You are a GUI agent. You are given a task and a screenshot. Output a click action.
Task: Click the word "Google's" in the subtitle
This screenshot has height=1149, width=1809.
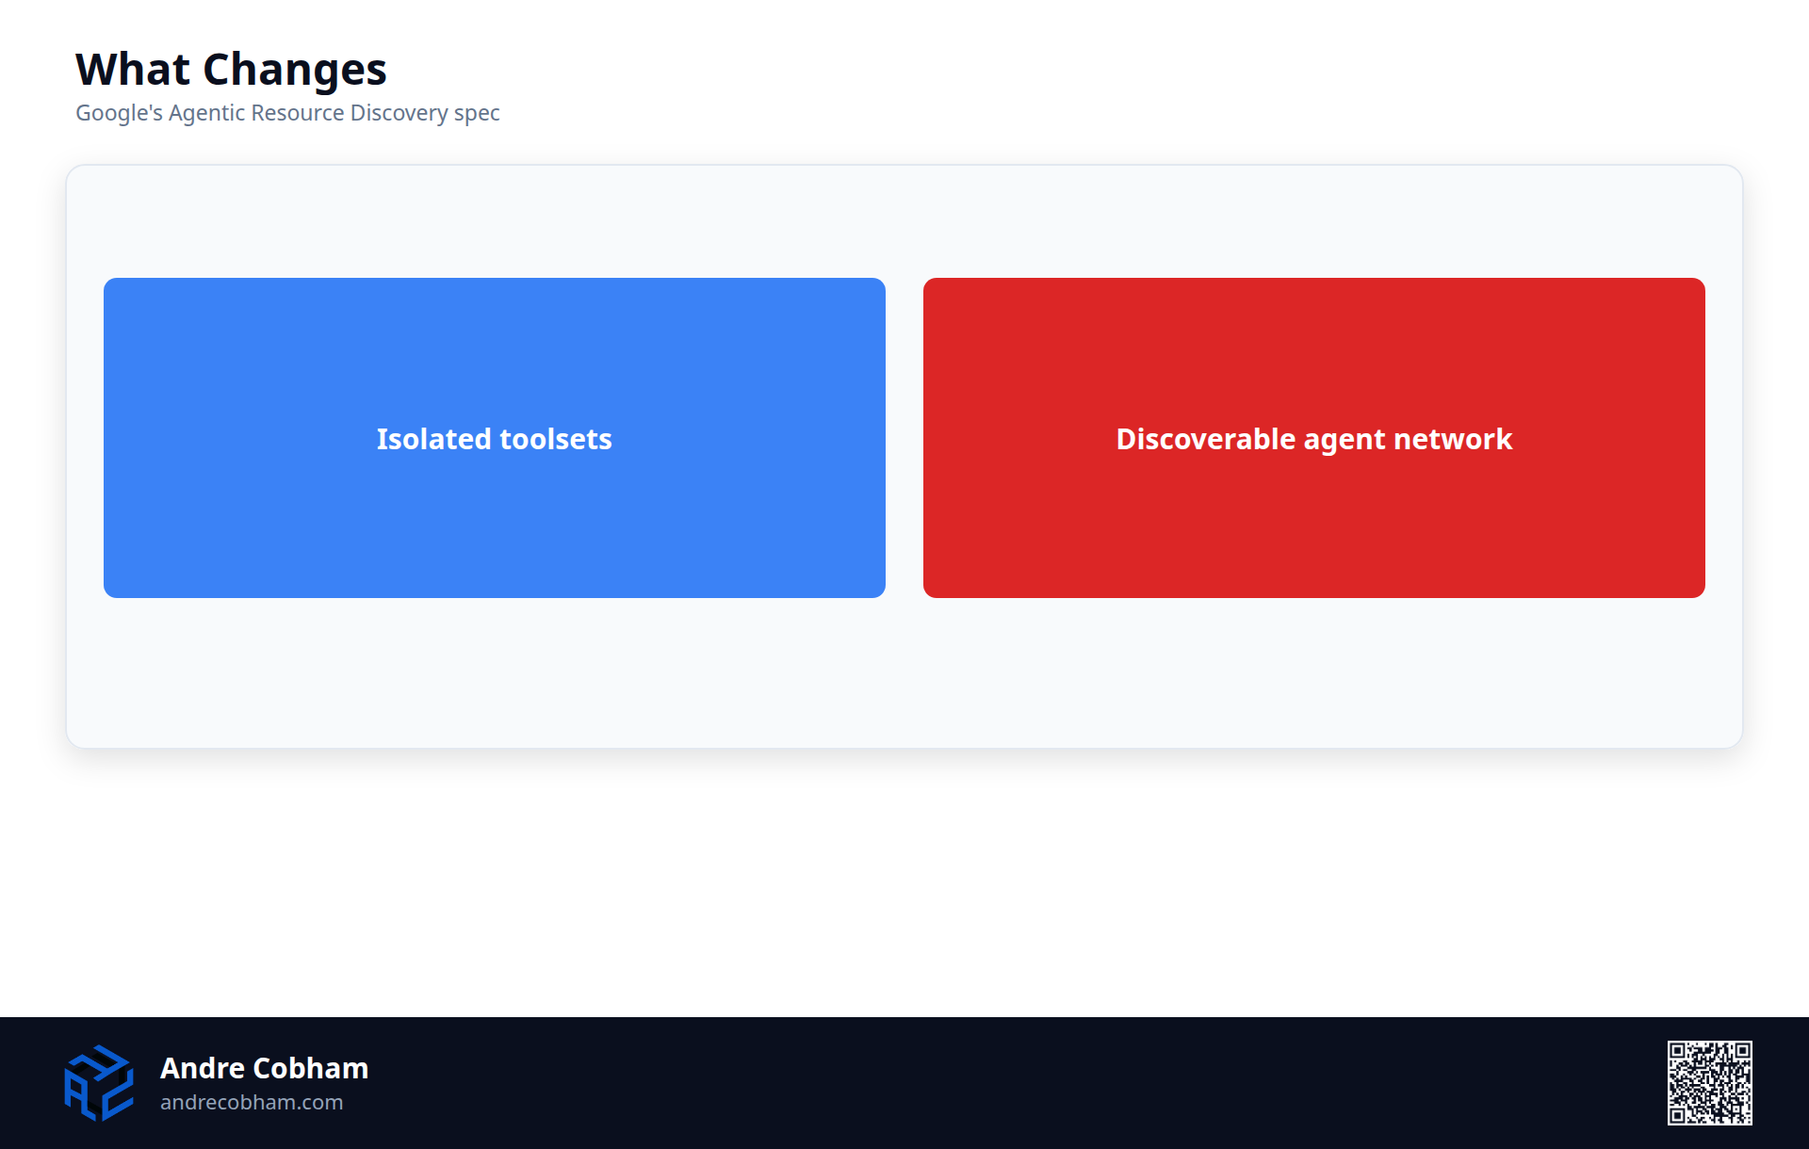point(119,113)
